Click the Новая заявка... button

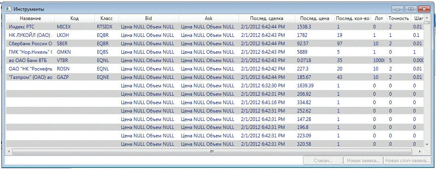pos(363,161)
